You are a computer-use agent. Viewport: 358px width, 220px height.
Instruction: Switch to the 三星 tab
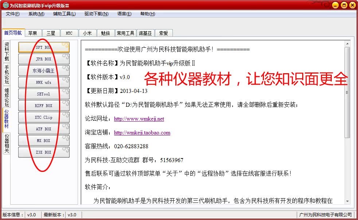(x=51, y=32)
